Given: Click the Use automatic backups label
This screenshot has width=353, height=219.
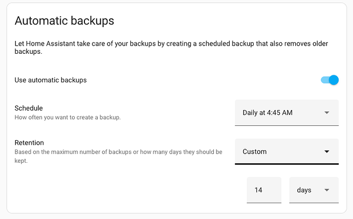Looking at the screenshot, I should point(51,80).
